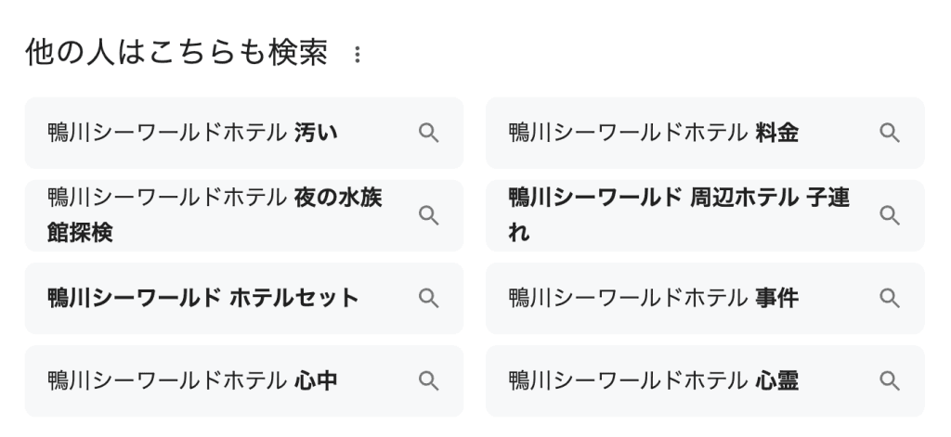The height and width of the screenshot is (437, 951).
Task: Open suggestion 鴨川シーワールドホテル 夜の水族館探検
Action: tap(244, 215)
